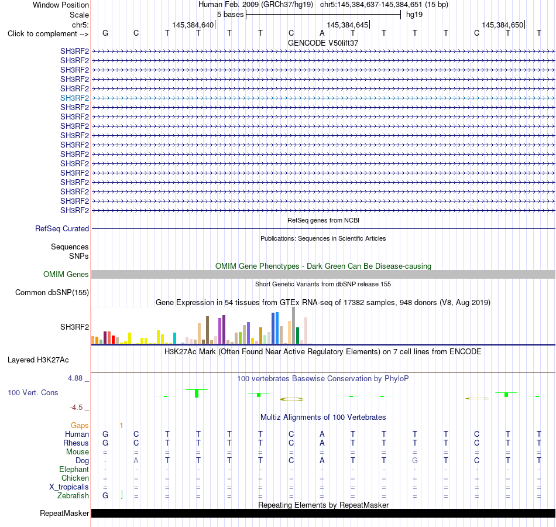Click the A base in the reference sequence row
This screenshot has height=527, width=556.
322,33
